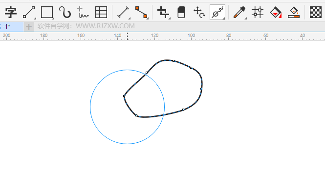Click the rightmost node of the black curve
The image size is (325, 188).
201,89
